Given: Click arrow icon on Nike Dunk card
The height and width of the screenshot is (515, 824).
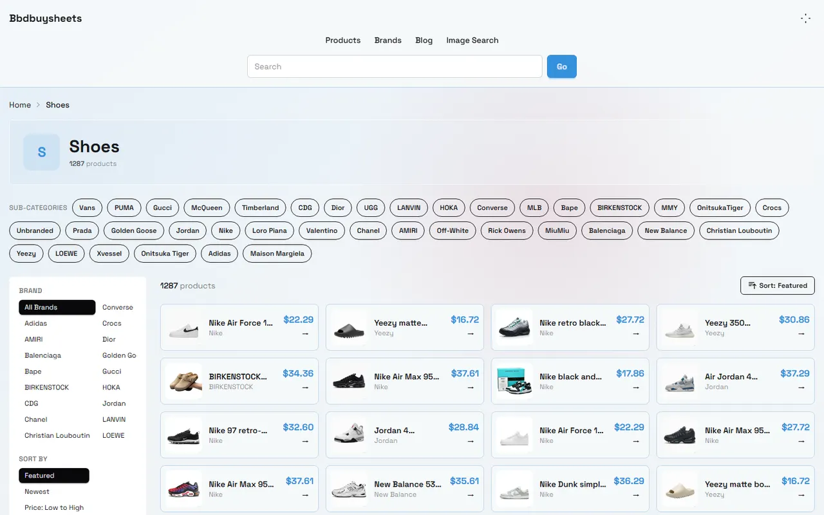Looking at the screenshot, I should pos(636,495).
